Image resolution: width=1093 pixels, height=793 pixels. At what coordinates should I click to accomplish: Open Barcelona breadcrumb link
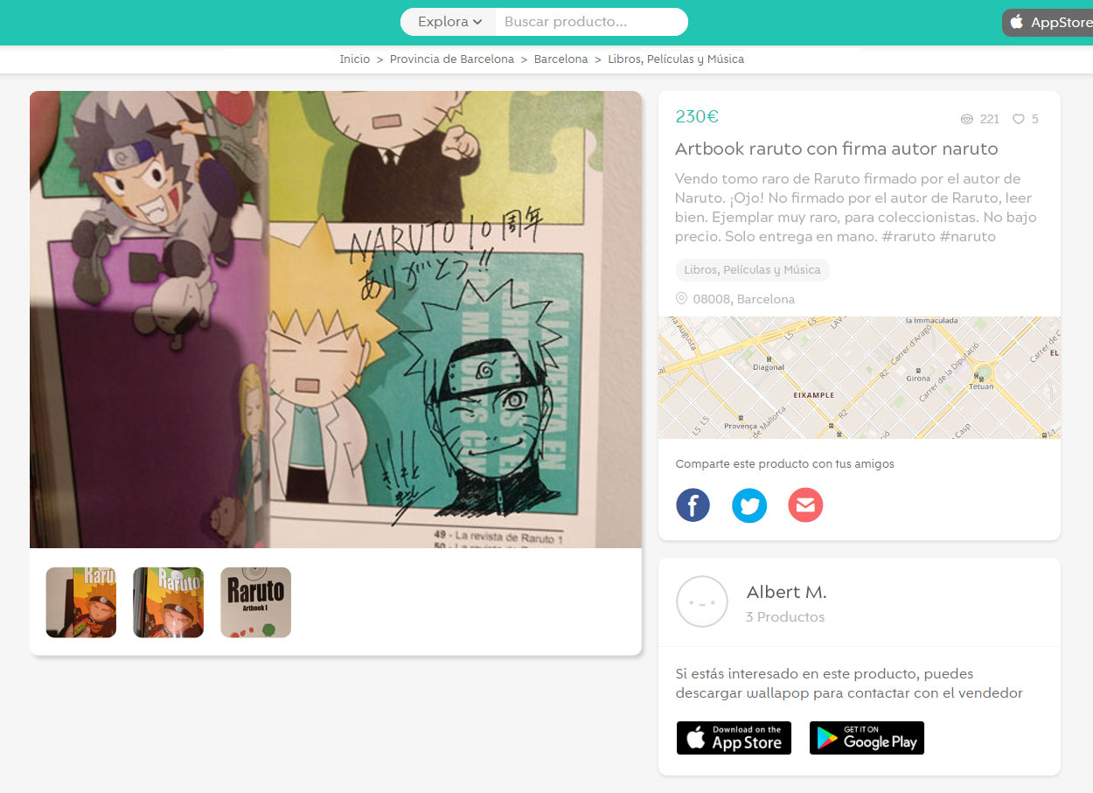pyautogui.click(x=561, y=59)
